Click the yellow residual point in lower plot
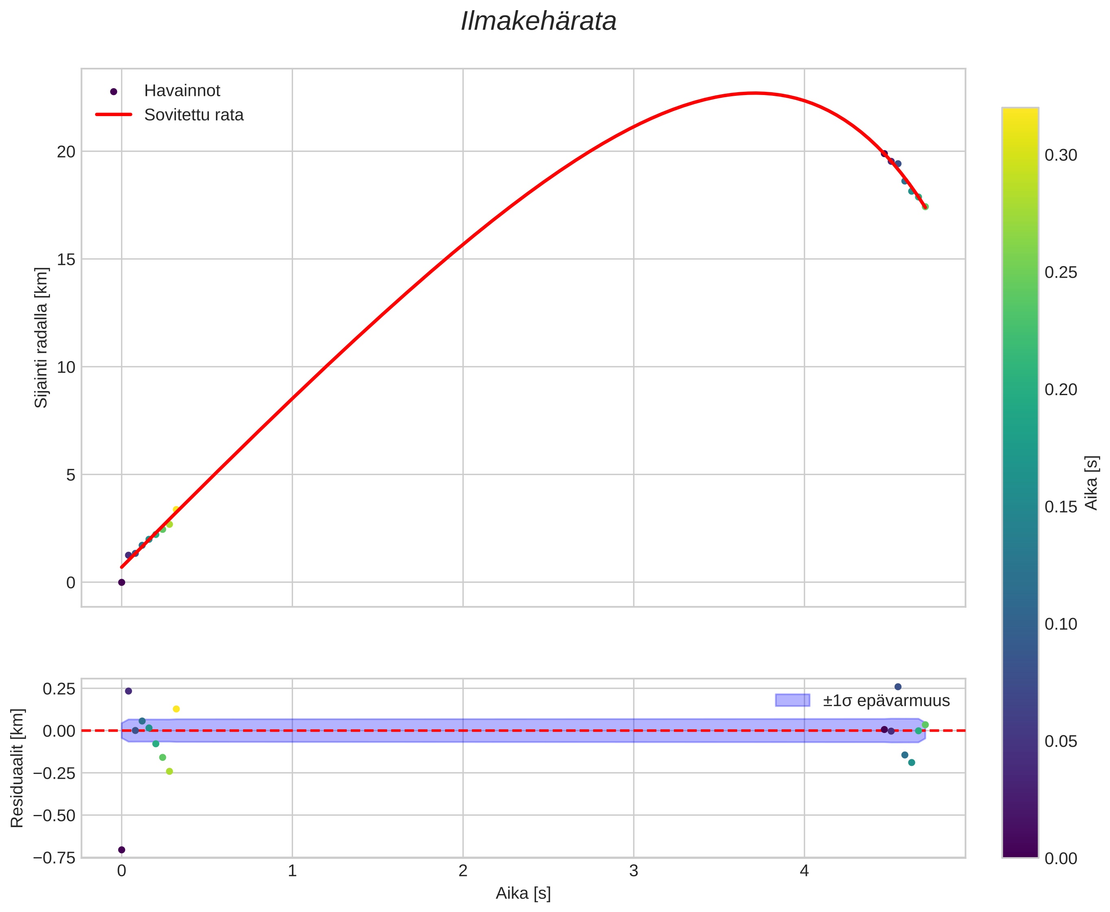The width and height of the screenshot is (1110, 912). tap(176, 709)
